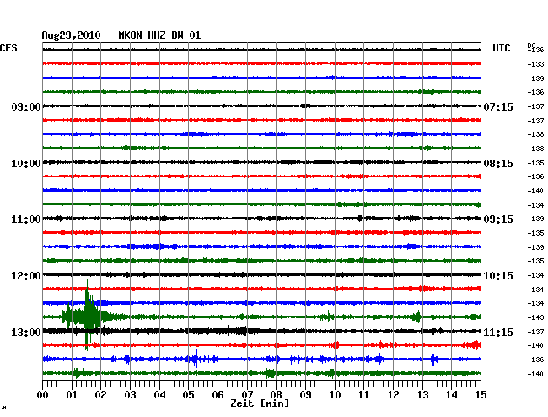Select the 13 minute axis tick label
This screenshot has height=417, width=548.
tap(422, 395)
